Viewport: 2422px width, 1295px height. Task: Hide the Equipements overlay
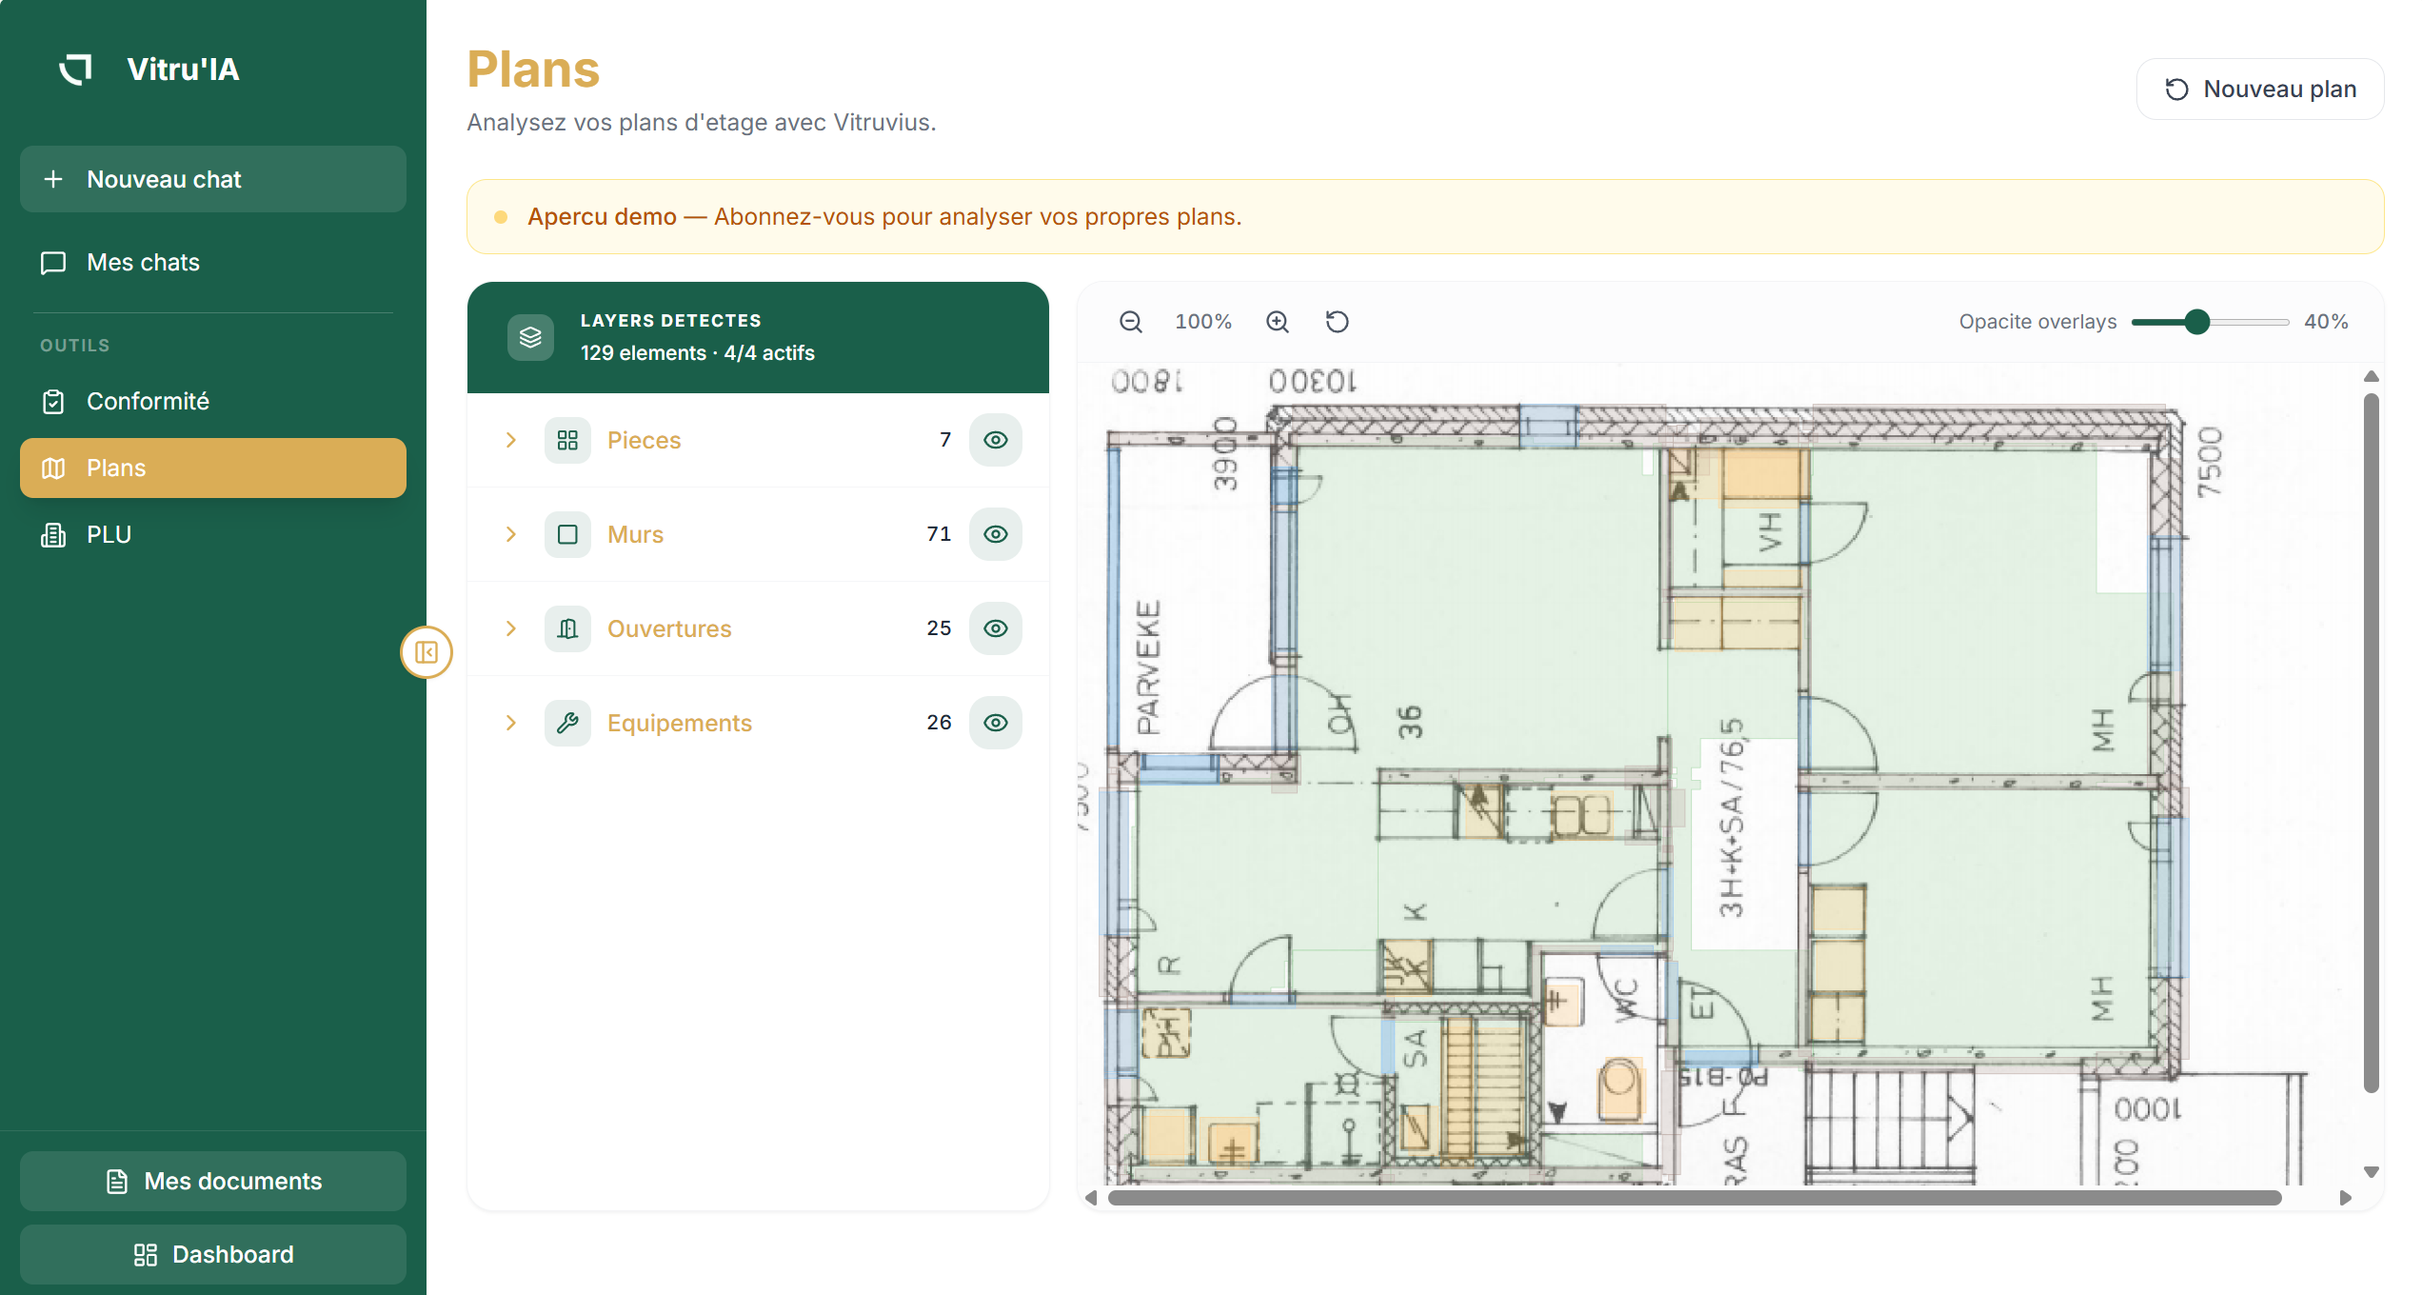995,722
